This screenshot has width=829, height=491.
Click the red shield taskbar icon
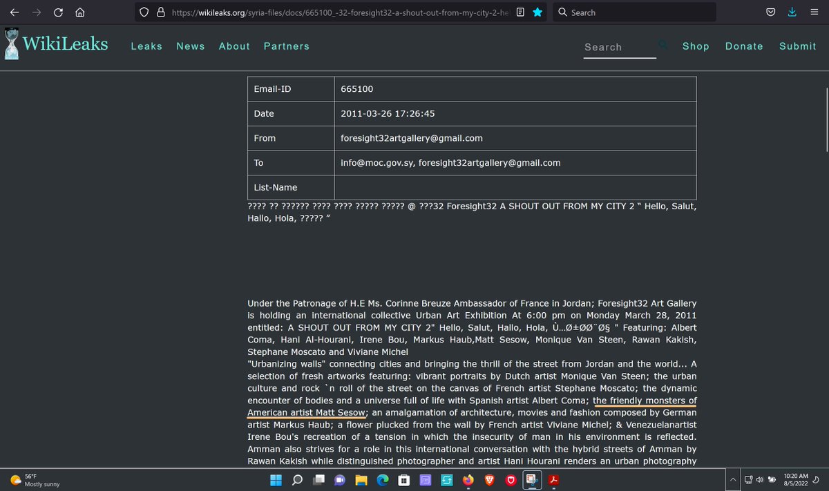[x=511, y=480]
